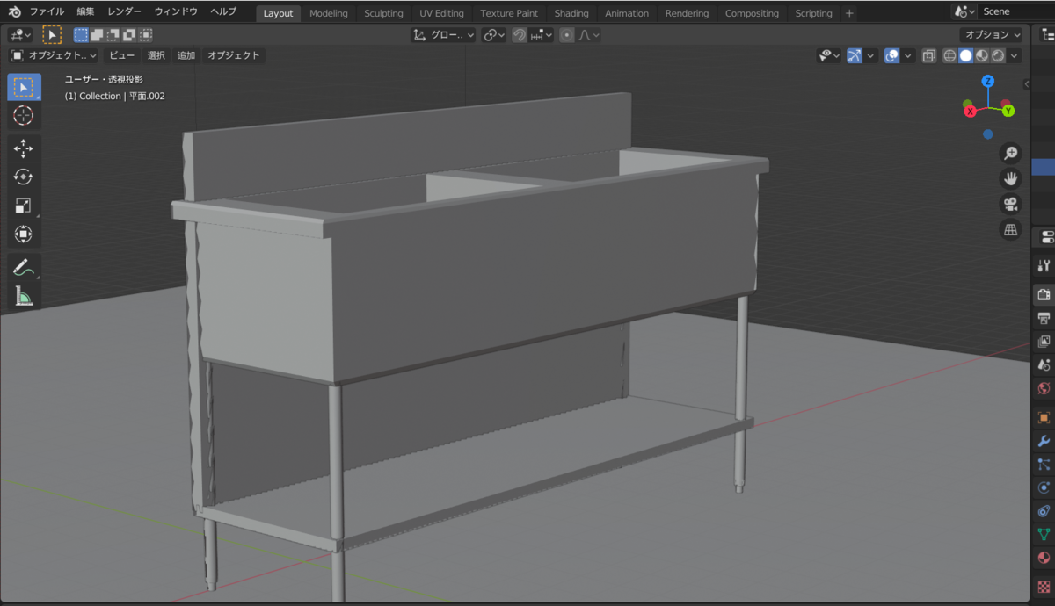Open snapping options dropdown
This screenshot has width=1055, height=606.
[542, 35]
